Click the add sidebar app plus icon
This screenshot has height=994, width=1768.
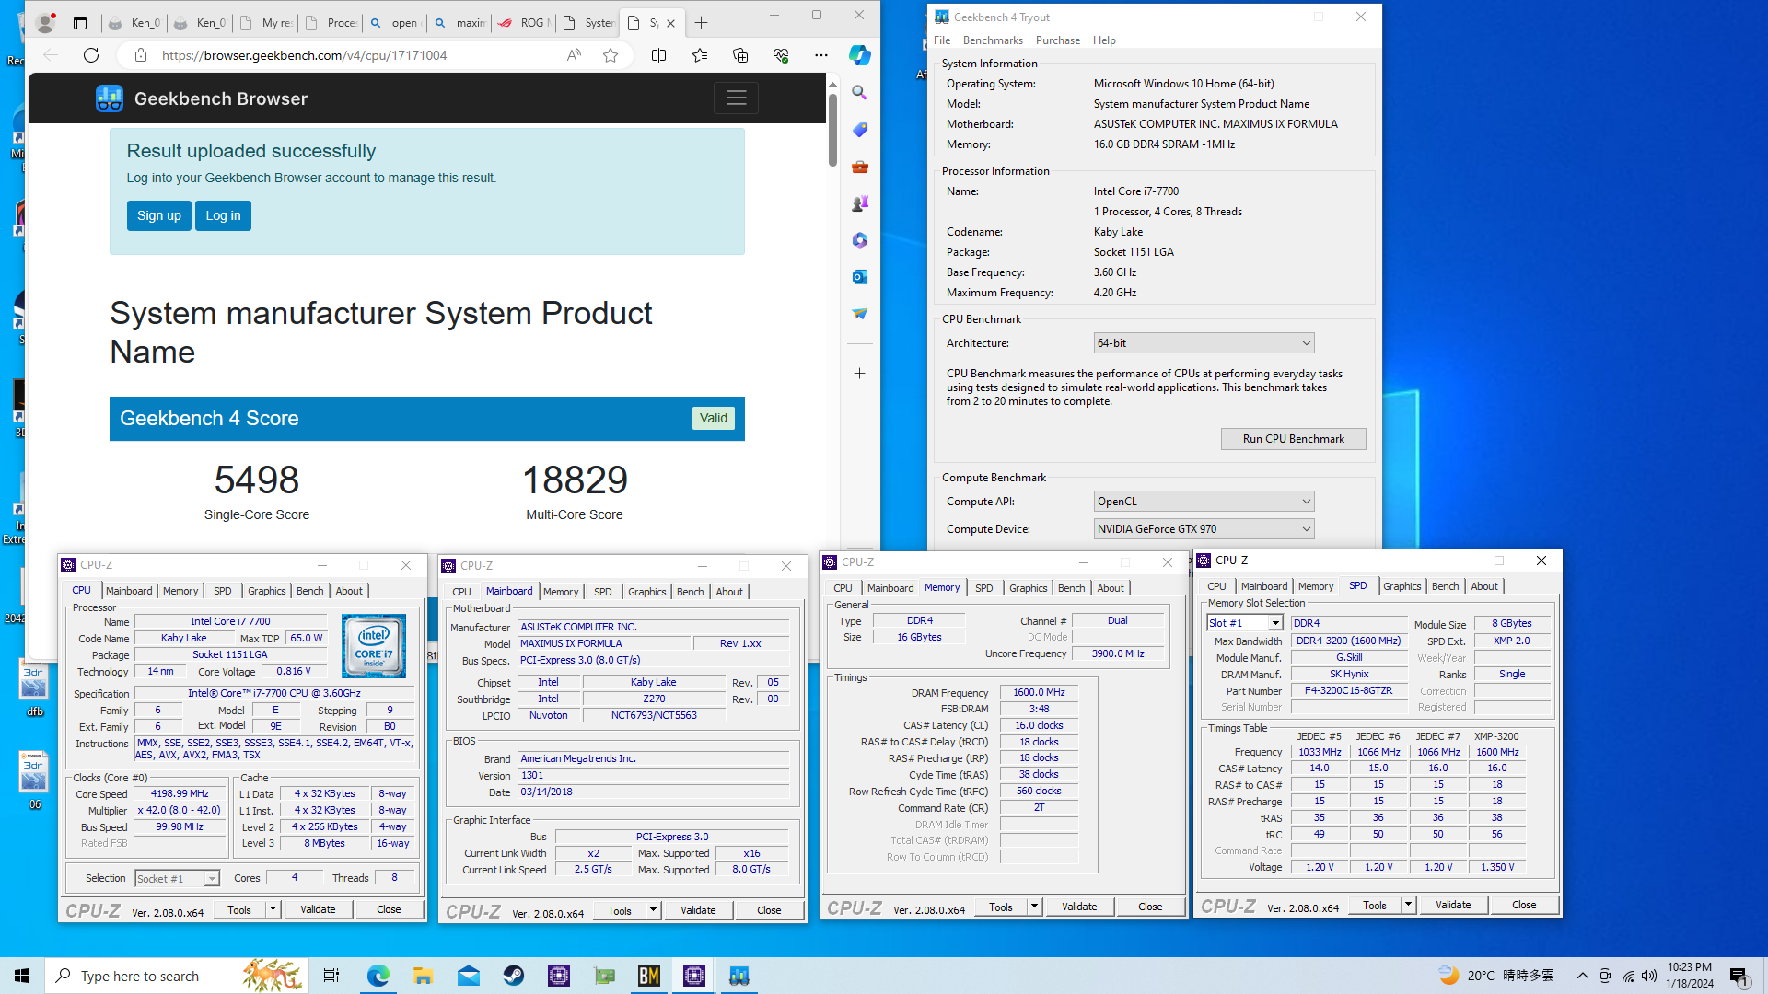(x=859, y=374)
